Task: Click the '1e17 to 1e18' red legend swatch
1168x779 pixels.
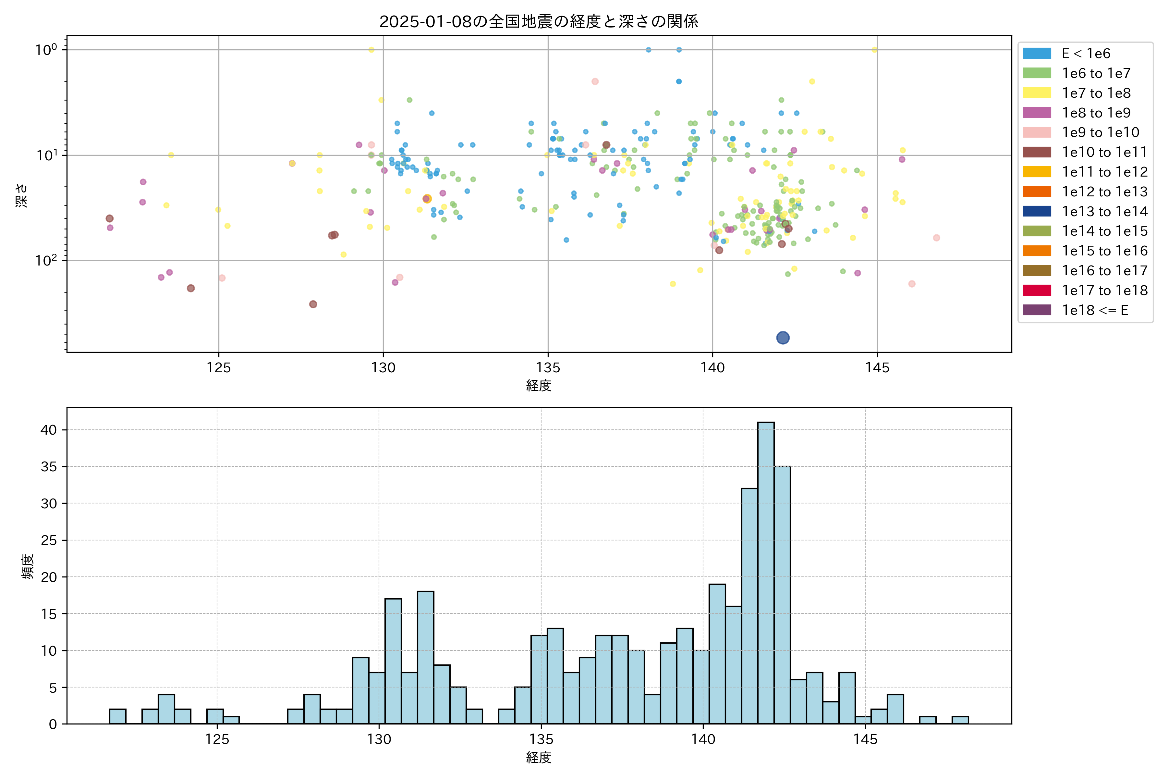Action: 1036,290
